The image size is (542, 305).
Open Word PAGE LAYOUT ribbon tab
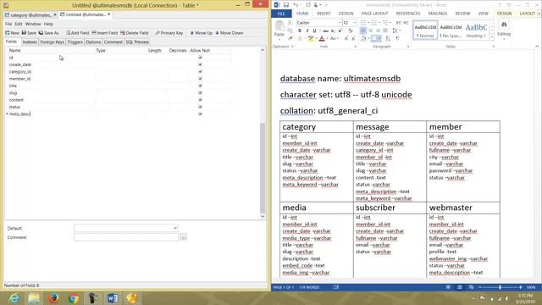click(x=374, y=14)
